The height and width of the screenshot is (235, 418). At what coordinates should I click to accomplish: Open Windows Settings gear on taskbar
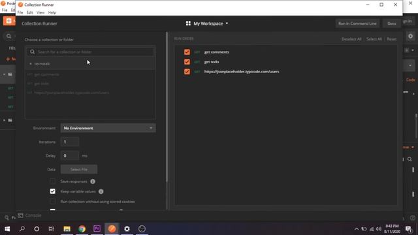127,229
